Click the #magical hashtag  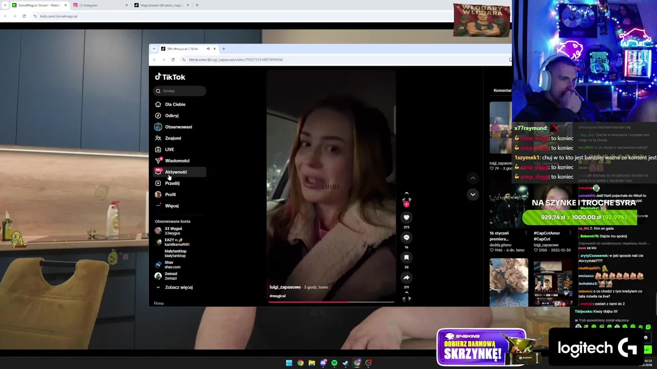[x=277, y=296]
